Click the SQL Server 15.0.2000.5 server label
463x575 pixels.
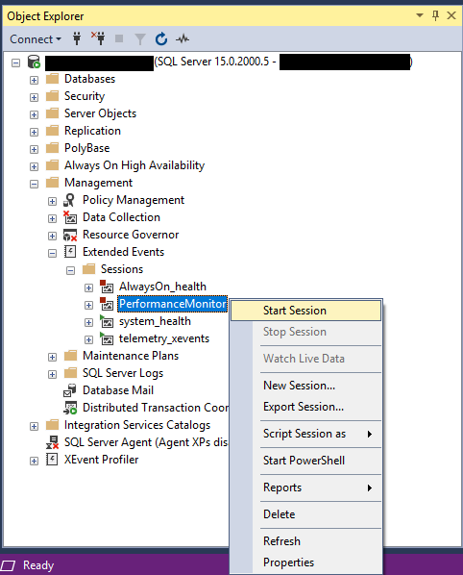pos(214,62)
